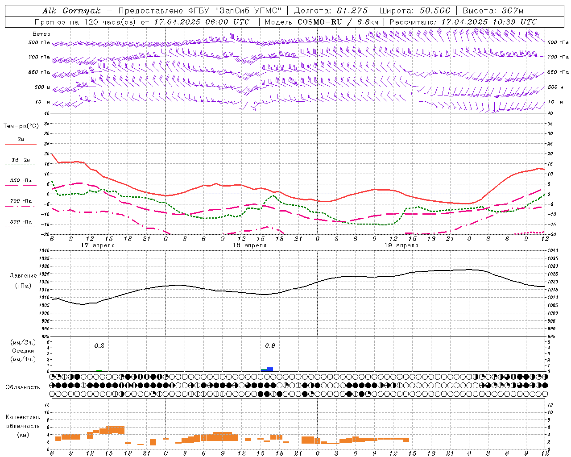Click the 'Модель COSMO-RU / 6.6км' text
Screen dimensions: 571x457
[x=322, y=22]
